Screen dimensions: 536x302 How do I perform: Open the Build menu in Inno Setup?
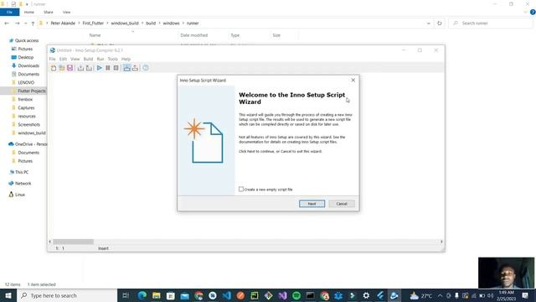point(88,59)
